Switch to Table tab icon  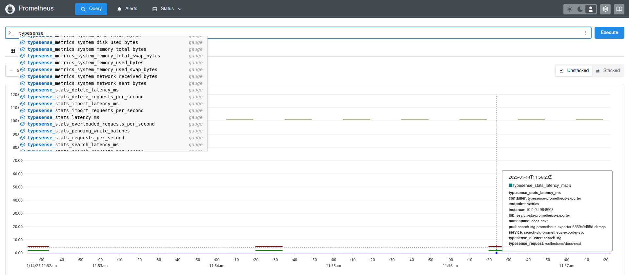tap(13, 51)
